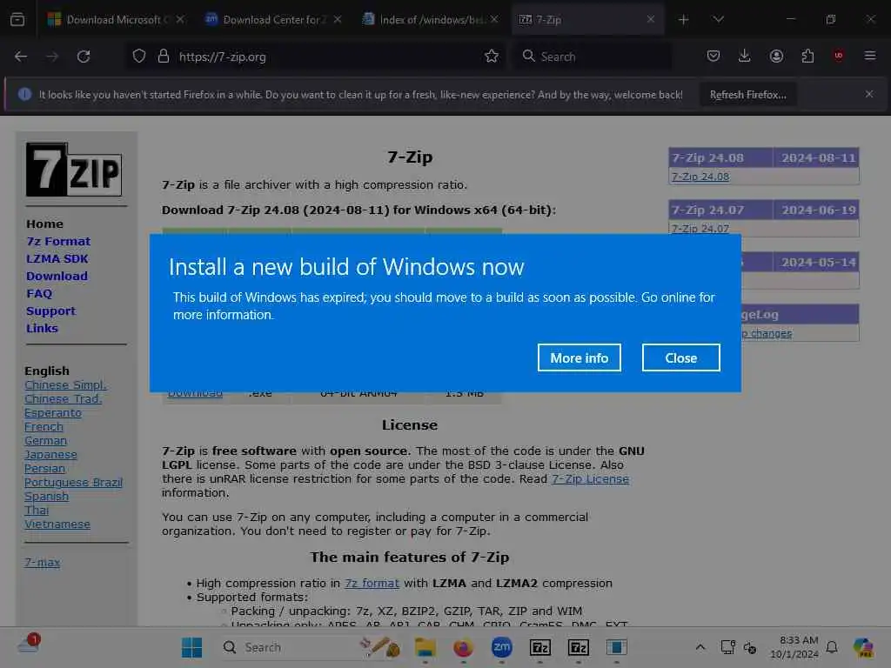Switch language to Japanese
Image resolution: width=891 pixels, height=668 pixels.
(x=50, y=454)
